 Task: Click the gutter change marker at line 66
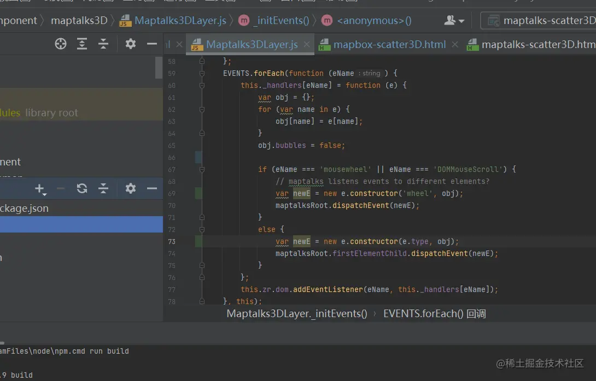[x=198, y=157]
